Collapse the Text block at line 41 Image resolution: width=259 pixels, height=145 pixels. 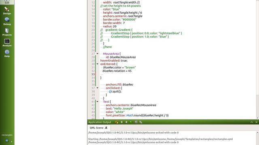tap(98, 101)
